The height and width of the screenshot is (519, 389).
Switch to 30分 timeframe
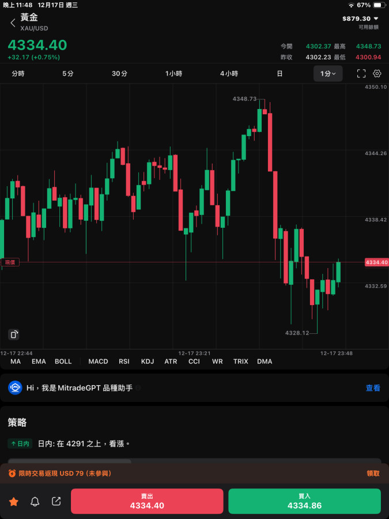[x=119, y=73]
